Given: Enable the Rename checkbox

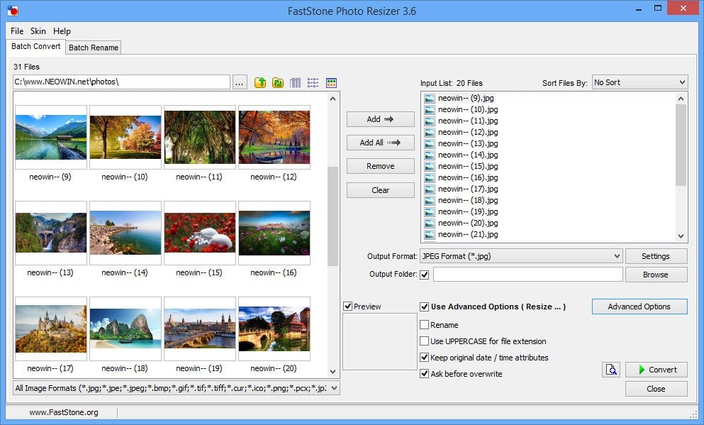Looking at the screenshot, I should coord(425,325).
